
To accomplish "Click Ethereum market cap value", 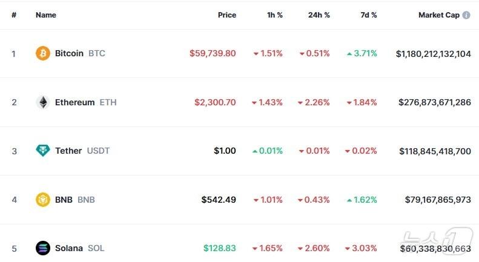I will [x=434, y=102].
